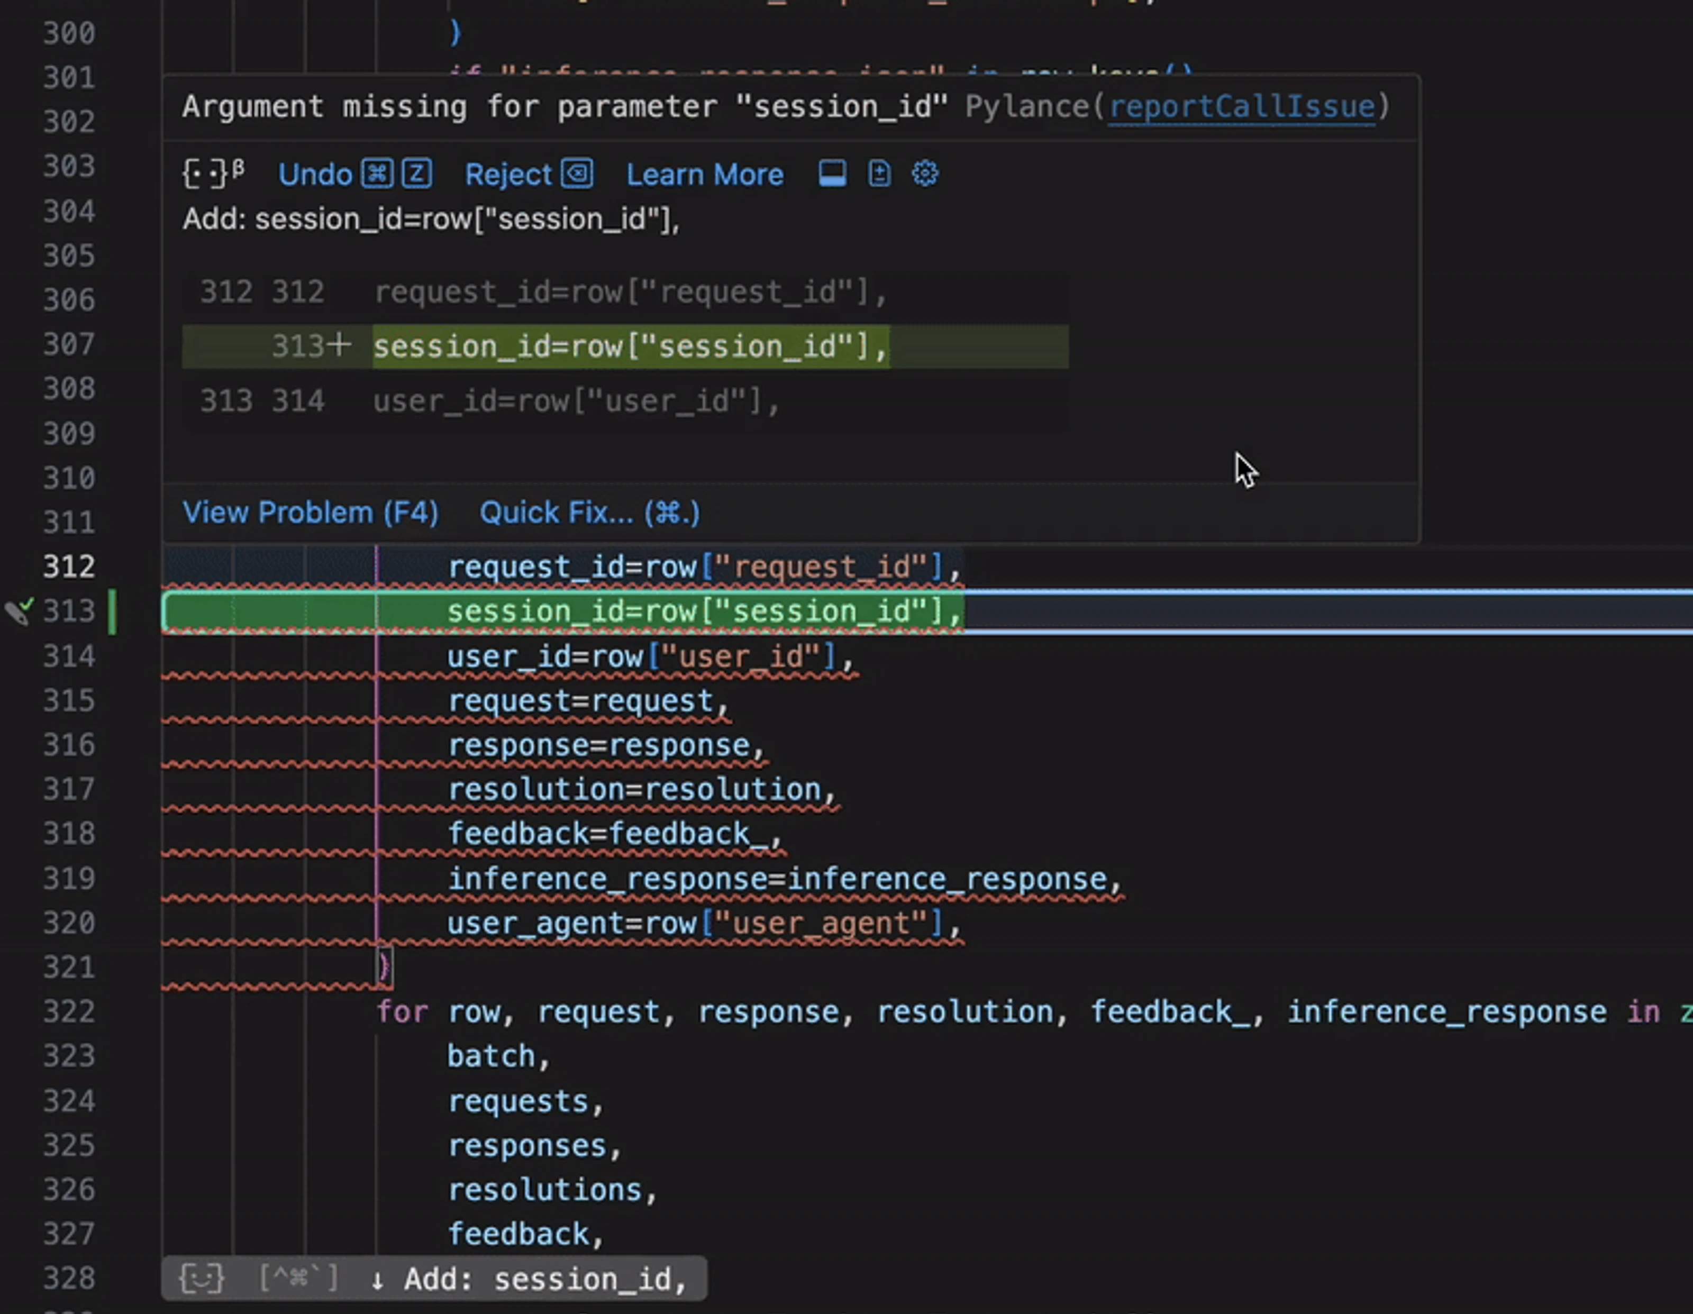Click the Command key icon next to Undo
This screenshot has width=1693, height=1314.
(x=378, y=174)
